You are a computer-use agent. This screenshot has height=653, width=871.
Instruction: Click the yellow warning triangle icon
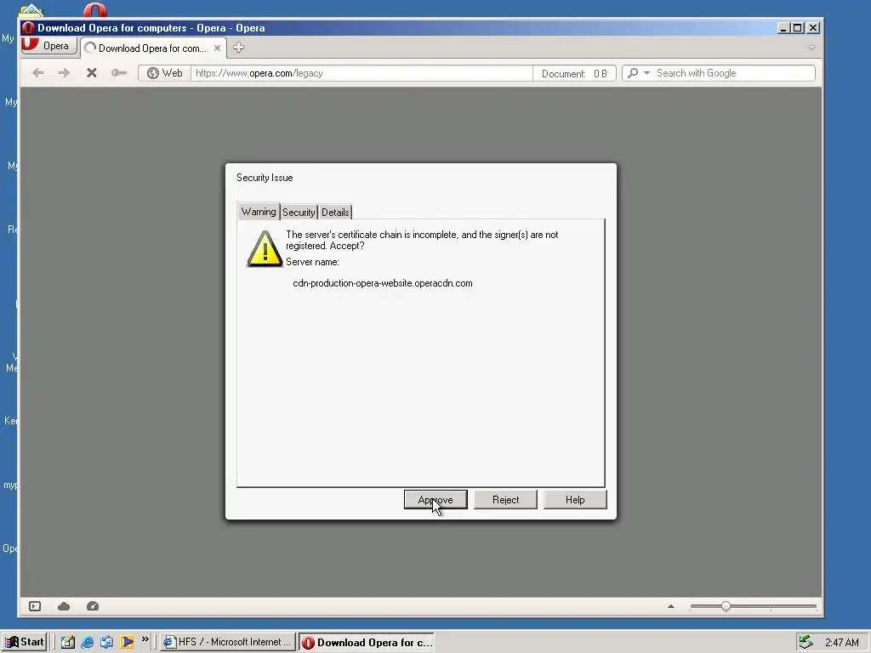point(265,249)
